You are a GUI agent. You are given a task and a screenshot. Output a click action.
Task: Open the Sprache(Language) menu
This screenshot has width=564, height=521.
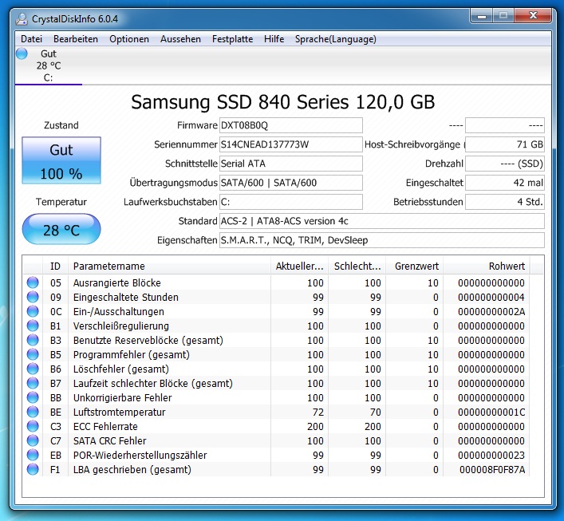pos(336,39)
